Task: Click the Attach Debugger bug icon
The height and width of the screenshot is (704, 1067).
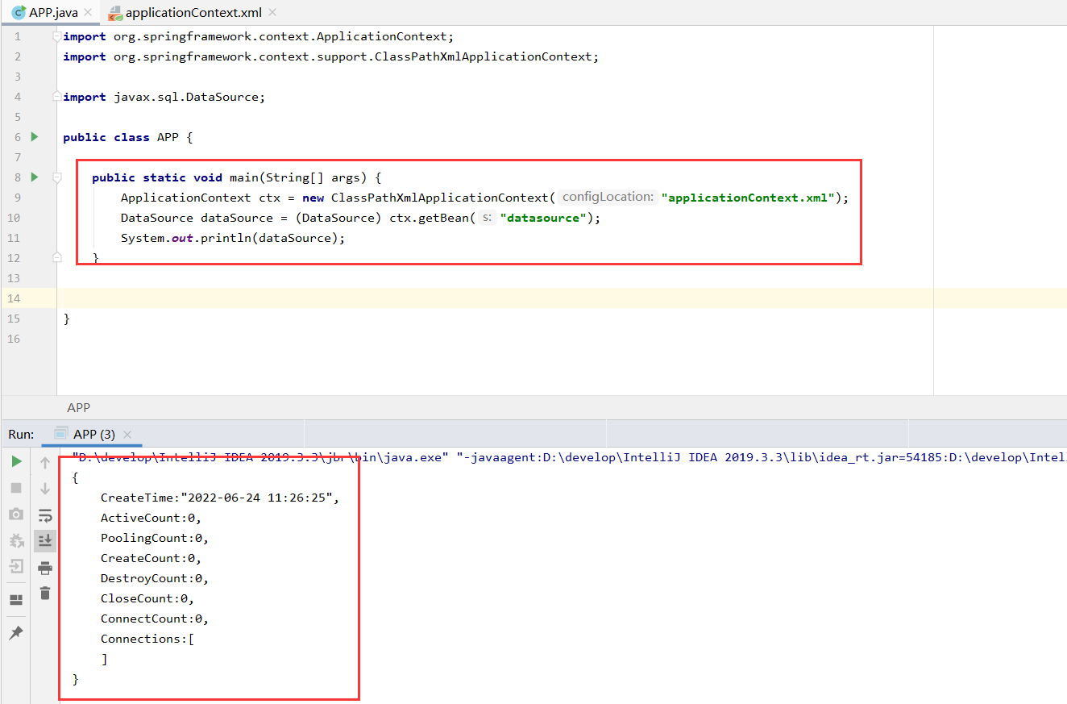Action: coord(16,540)
